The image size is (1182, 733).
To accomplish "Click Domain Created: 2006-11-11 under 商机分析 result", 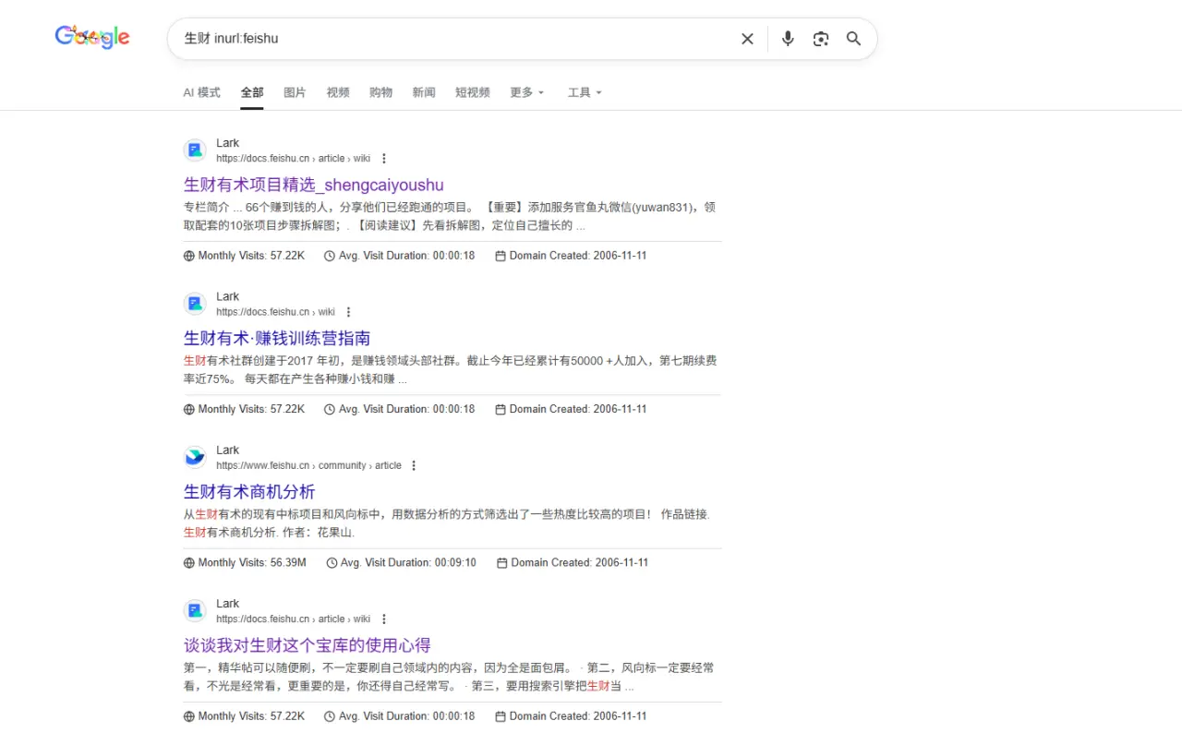I will [x=580, y=562].
